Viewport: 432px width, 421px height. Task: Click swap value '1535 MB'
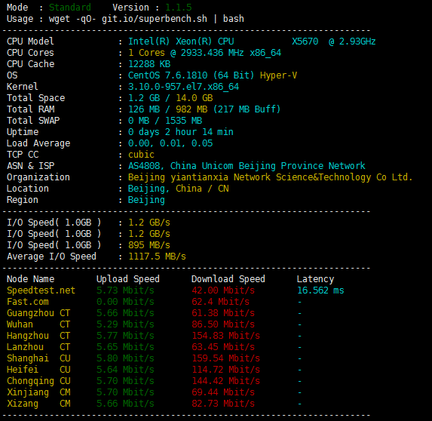pos(183,121)
